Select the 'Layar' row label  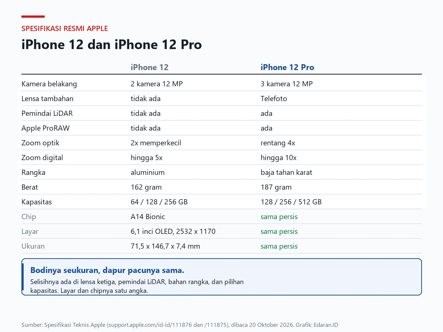(x=30, y=231)
